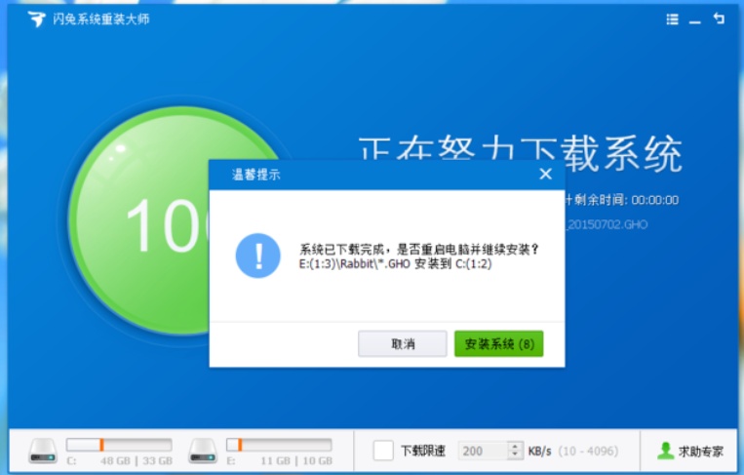Click the 温馨提示 dialog title
The width and height of the screenshot is (744, 475).
click(256, 175)
